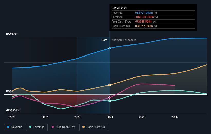Screen dimensions: 211x134
Task: Click the Cash From Op marker at 2024
Action: tap(109, 85)
